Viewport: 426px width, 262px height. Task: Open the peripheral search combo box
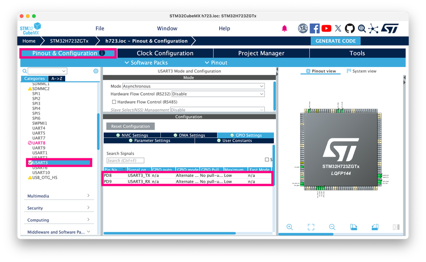(47, 71)
